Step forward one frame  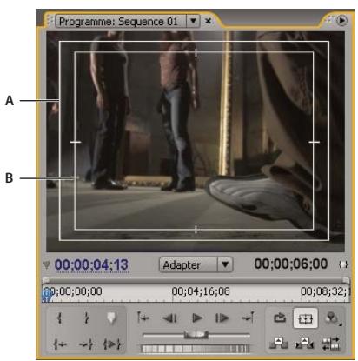tap(222, 318)
